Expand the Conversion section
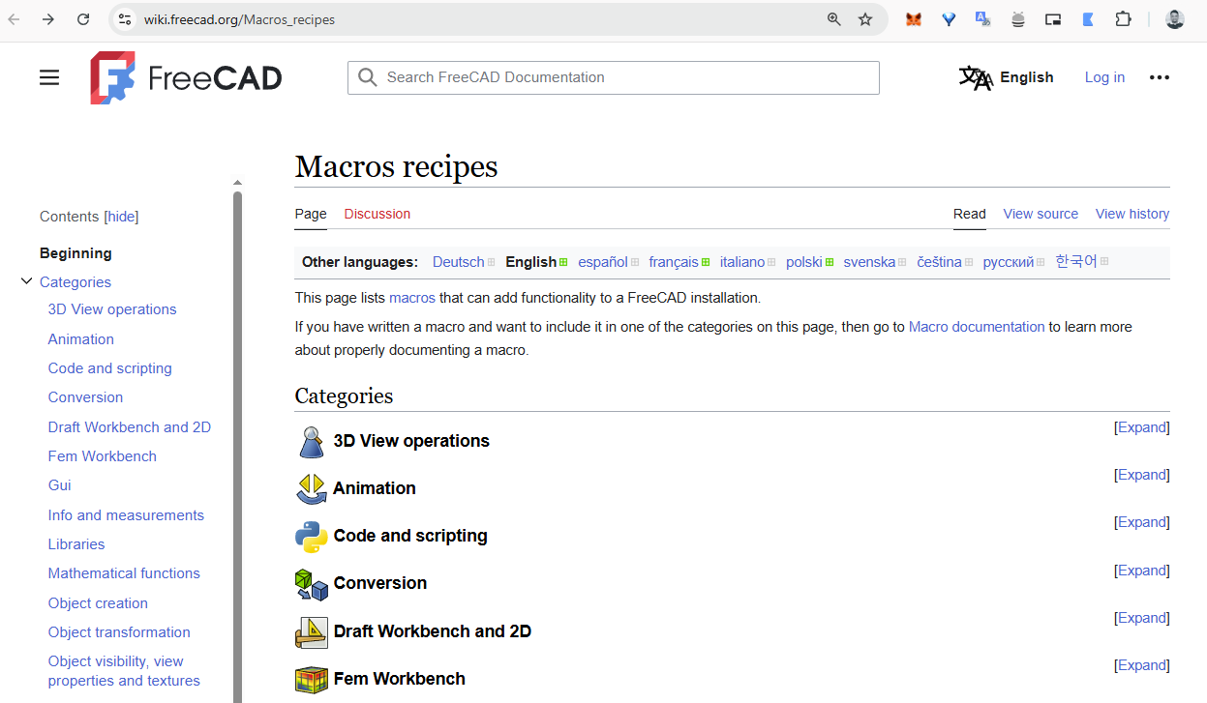Screen dimensions: 1207x703 click(x=1142, y=571)
